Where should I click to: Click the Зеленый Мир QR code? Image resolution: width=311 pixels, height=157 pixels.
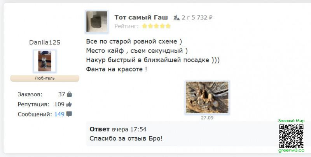point(291,136)
